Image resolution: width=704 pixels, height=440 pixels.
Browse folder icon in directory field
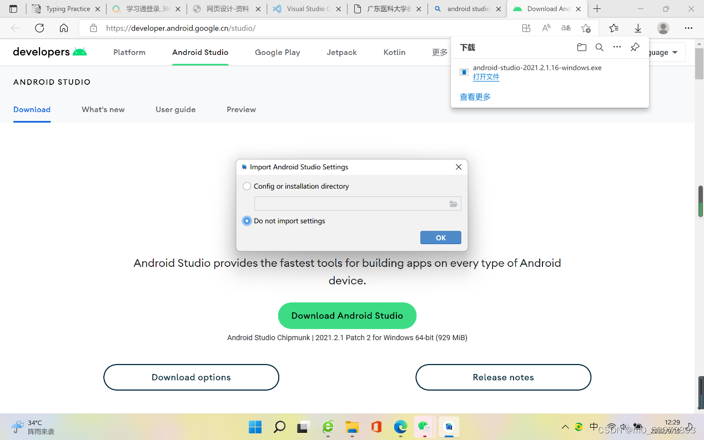click(454, 204)
